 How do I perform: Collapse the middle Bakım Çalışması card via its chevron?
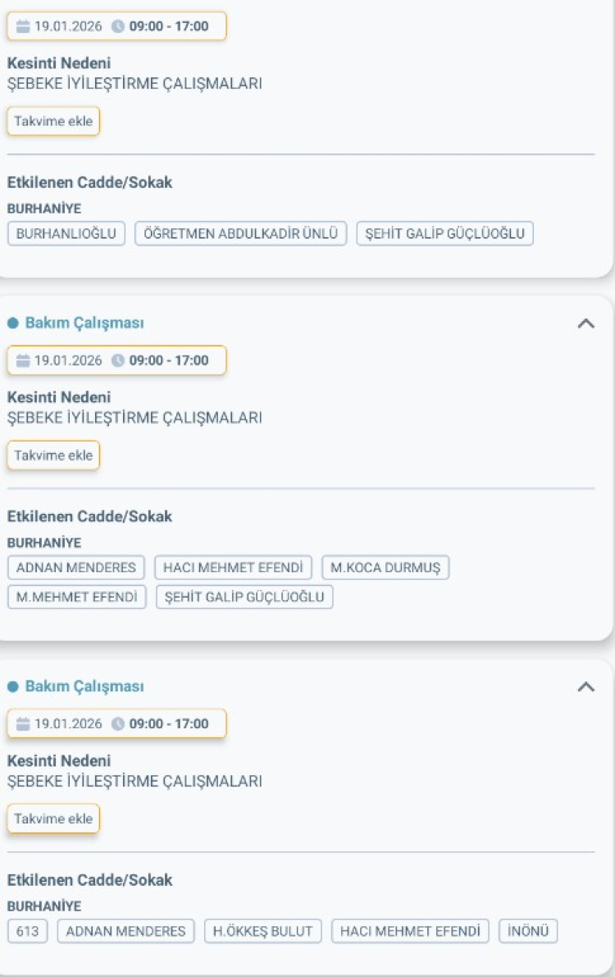coord(587,323)
